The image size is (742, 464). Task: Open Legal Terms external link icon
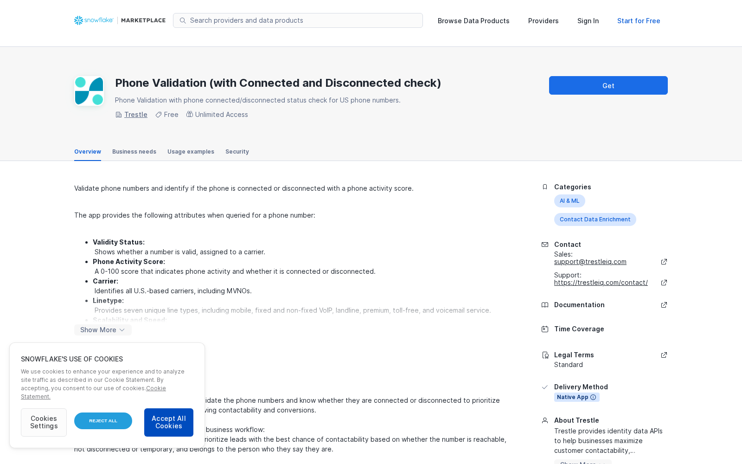(x=664, y=355)
